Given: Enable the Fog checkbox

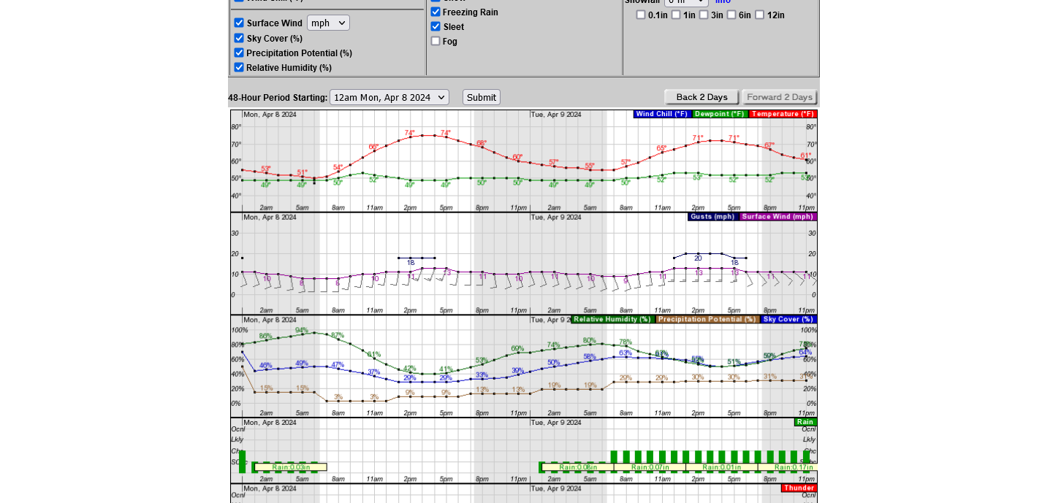Looking at the screenshot, I should (436, 41).
